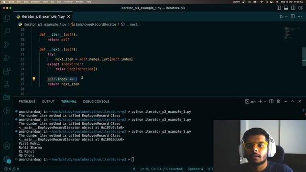Split the terminal pane

(271, 101)
